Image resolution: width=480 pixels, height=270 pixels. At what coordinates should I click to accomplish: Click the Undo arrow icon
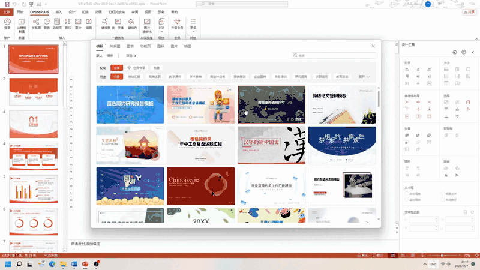[x=14, y=4]
